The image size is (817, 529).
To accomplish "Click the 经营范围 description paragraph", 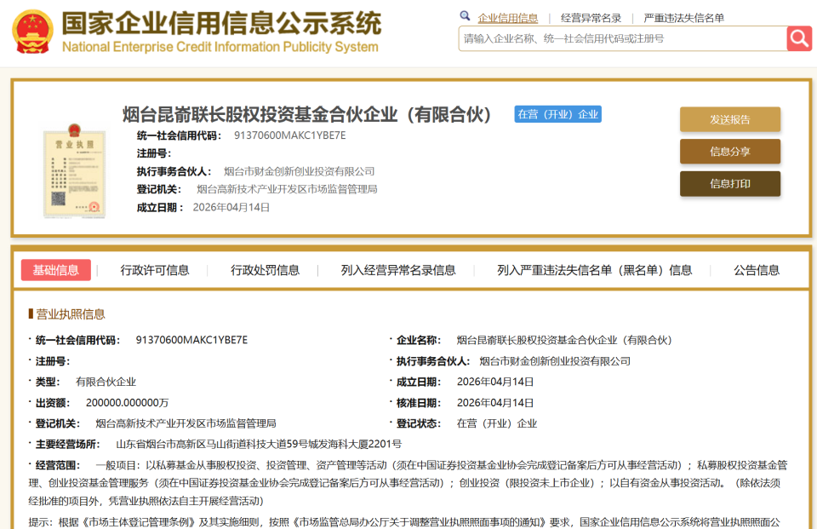I will [408, 483].
